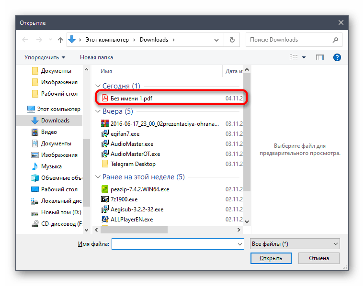Go forward with the right arrow button
This screenshot has height=286, width=364.
pyautogui.click(x=39, y=40)
